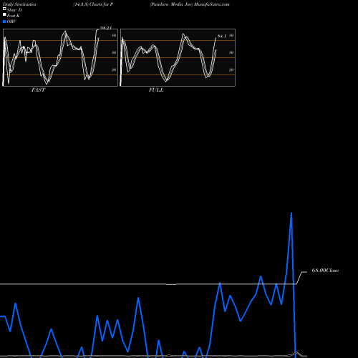
Task: Select the FAST stochastic chart label
Action: (38, 90)
